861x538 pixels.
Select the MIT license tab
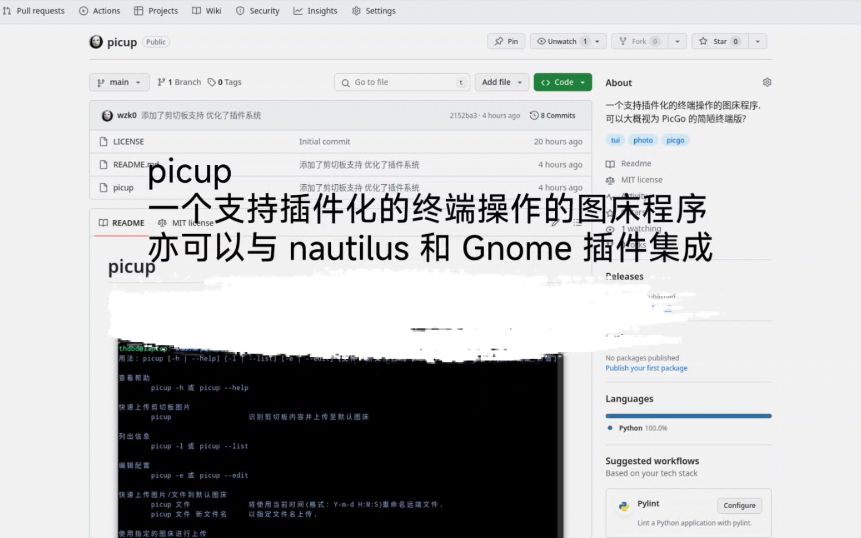coord(186,223)
